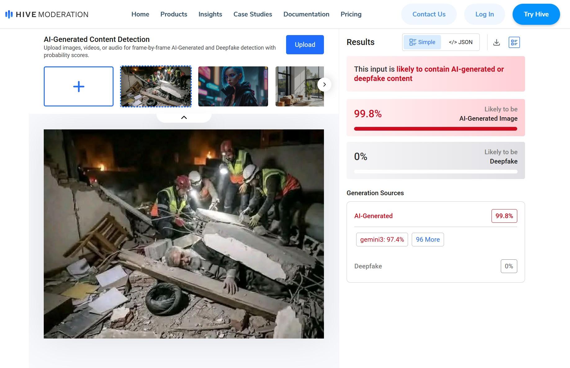
Task: Download the detection results
Action: coord(496,42)
